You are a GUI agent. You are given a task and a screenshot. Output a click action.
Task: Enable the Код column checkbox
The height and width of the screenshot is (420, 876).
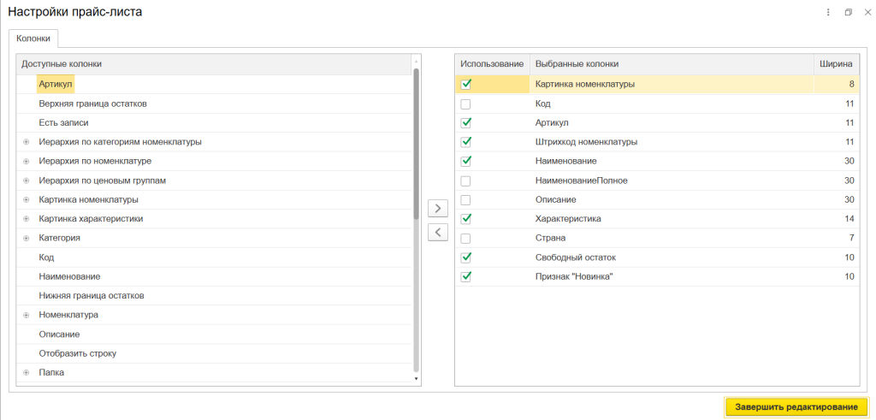pyautogui.click(x=465, y=104)
